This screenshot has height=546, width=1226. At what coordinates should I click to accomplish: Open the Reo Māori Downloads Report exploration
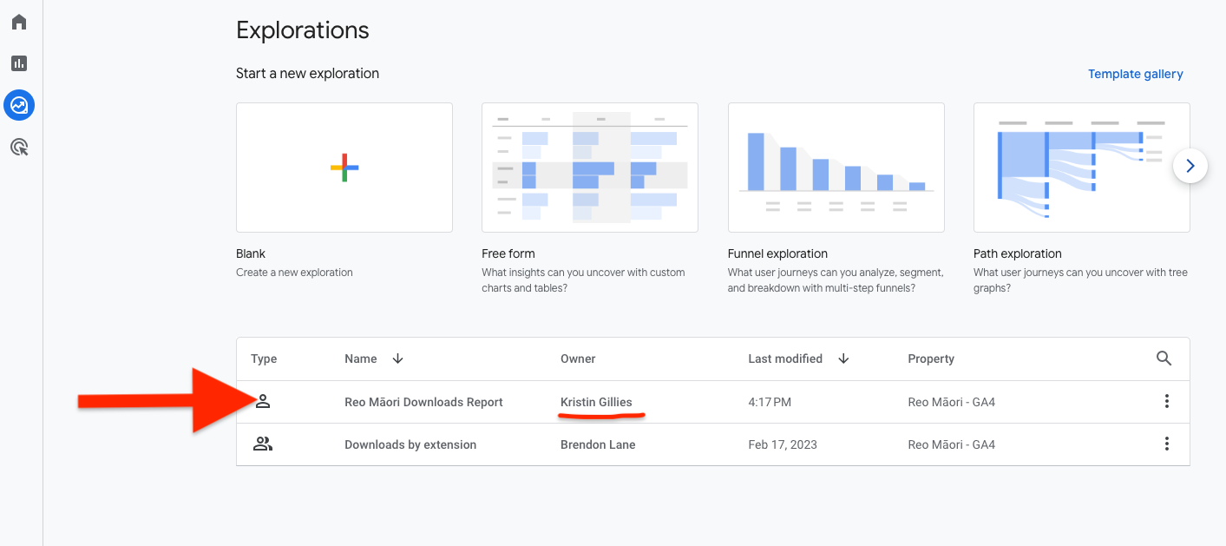click(422, 401)
